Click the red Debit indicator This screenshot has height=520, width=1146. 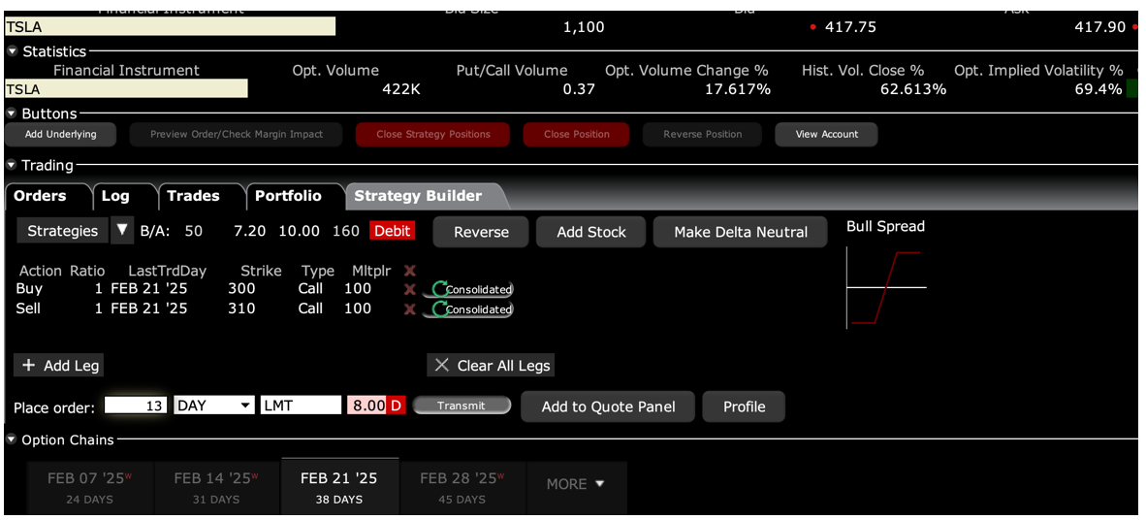(392, 231)
